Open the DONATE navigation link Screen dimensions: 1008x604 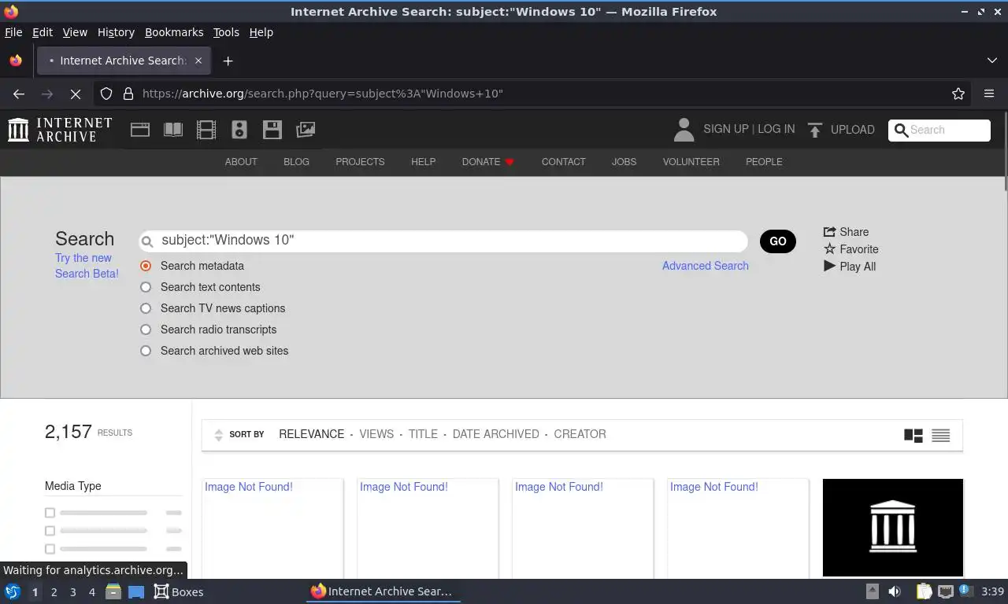(x=488, y=162)
